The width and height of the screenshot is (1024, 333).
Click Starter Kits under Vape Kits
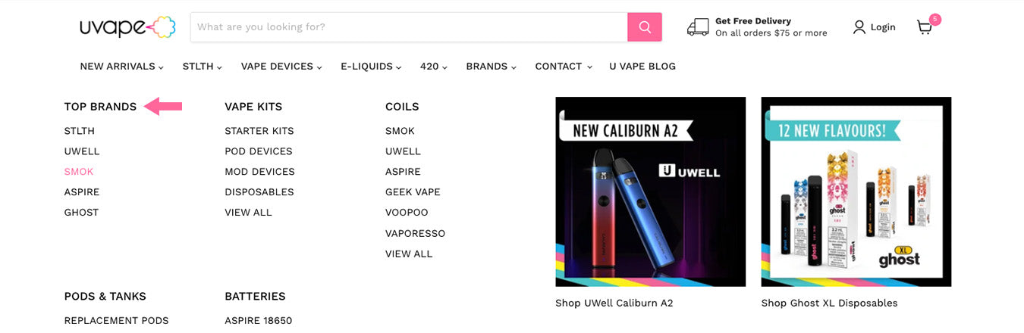coord(259,131)
